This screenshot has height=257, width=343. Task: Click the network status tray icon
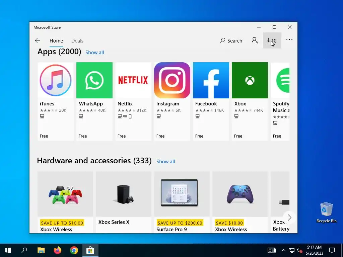[x=292, y=250]
